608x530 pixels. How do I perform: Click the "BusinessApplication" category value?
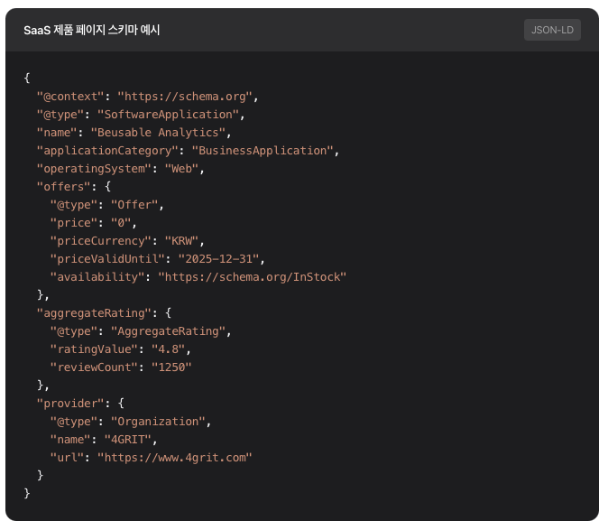262,151
